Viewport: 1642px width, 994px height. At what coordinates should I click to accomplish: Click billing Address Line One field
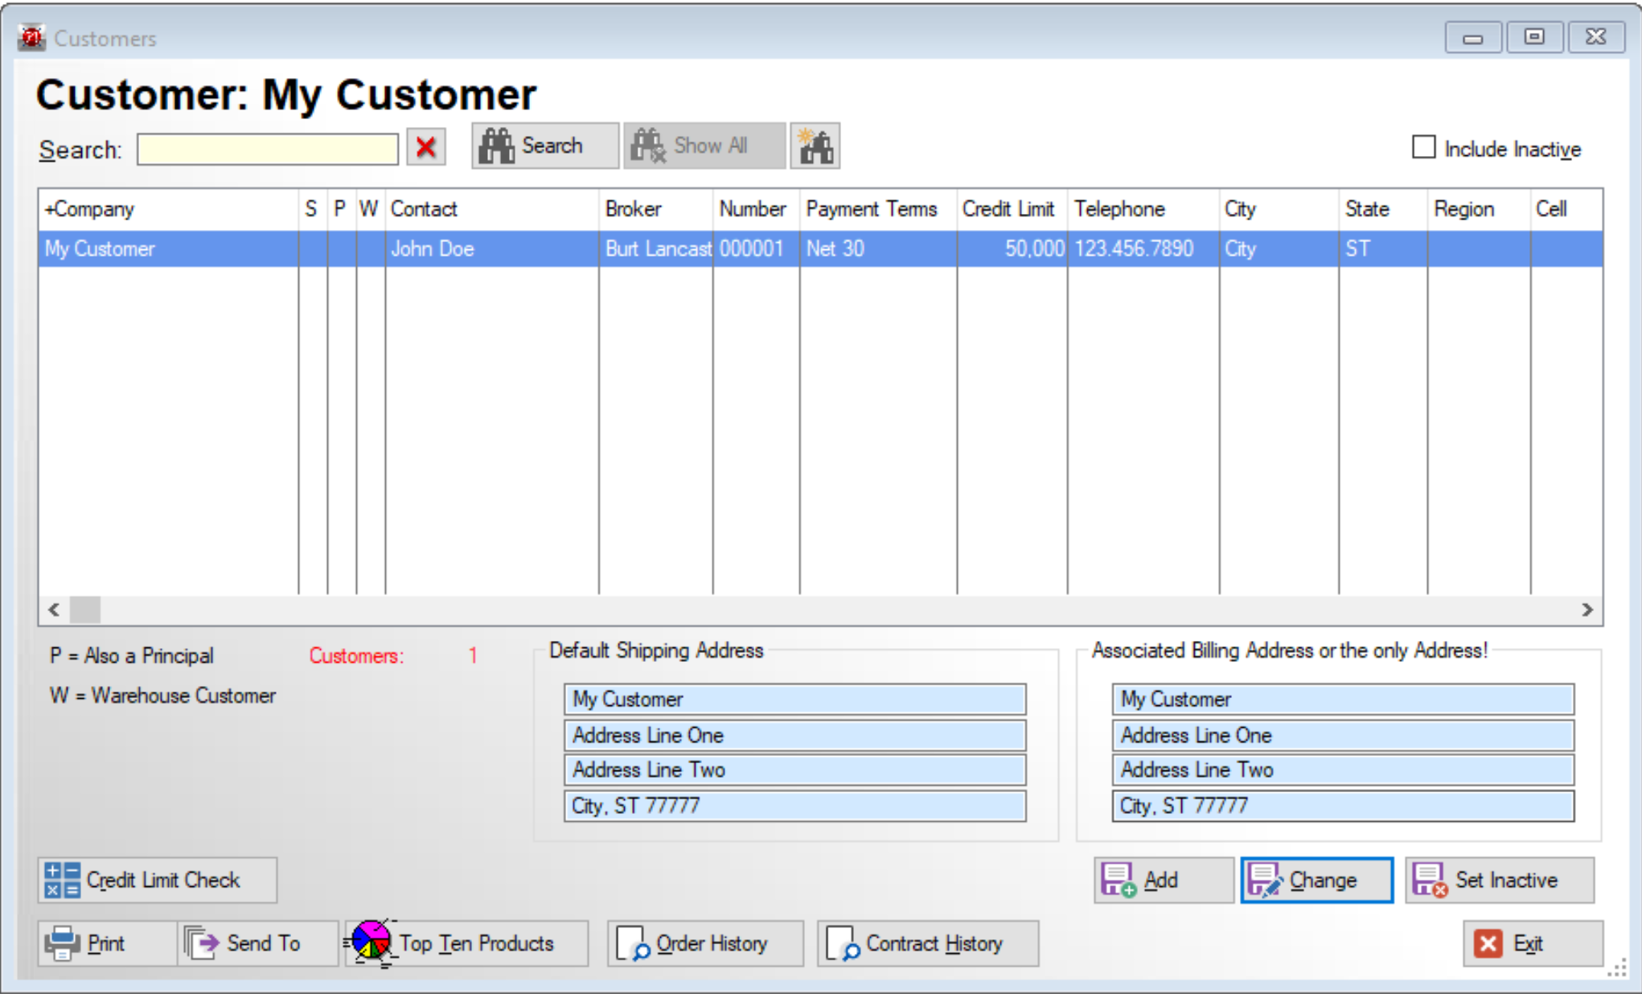pyautogui.click(x=1343, y=735)
